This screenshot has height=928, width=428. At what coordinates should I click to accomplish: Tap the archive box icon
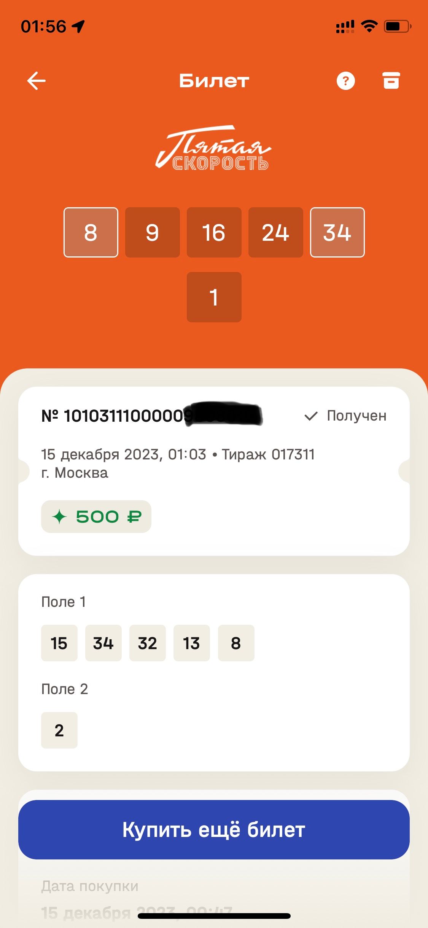point(391,80)
